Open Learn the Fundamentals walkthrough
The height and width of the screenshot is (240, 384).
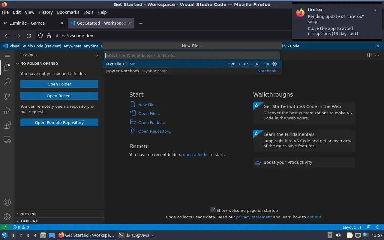coord(304,140)
